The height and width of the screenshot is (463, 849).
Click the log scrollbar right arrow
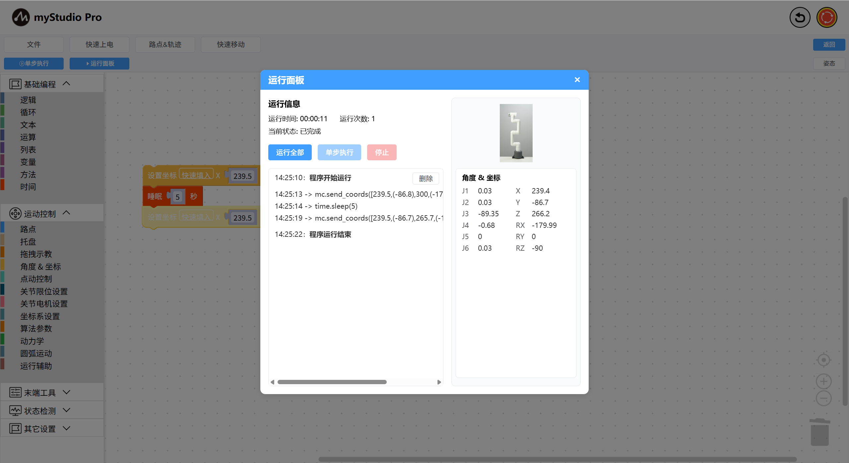tap(439, 382)
